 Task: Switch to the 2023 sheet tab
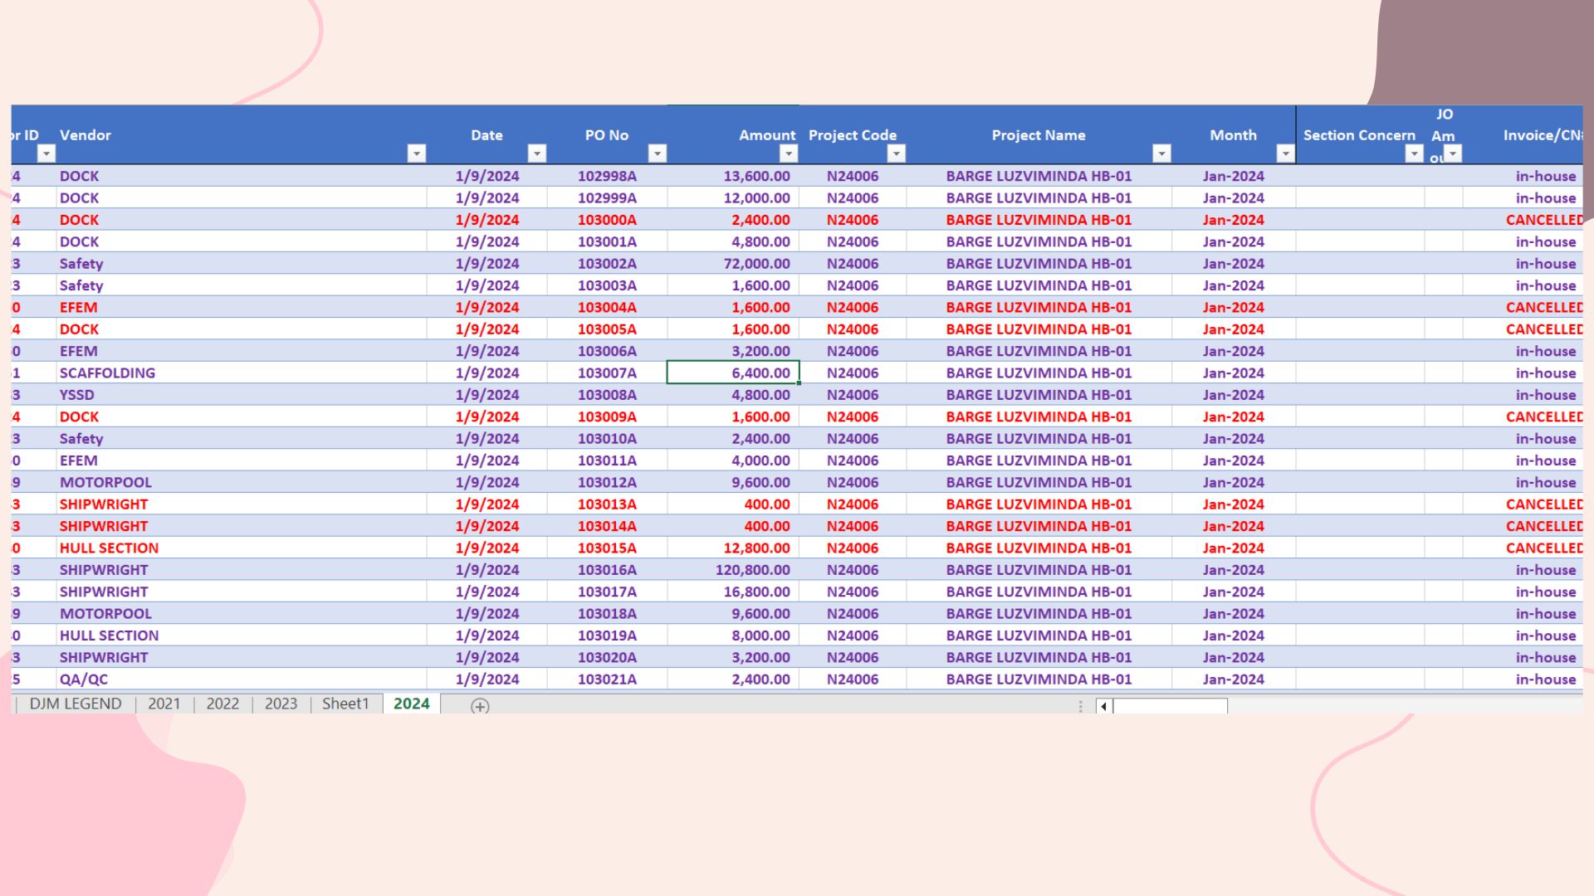(x=281, y=704)
